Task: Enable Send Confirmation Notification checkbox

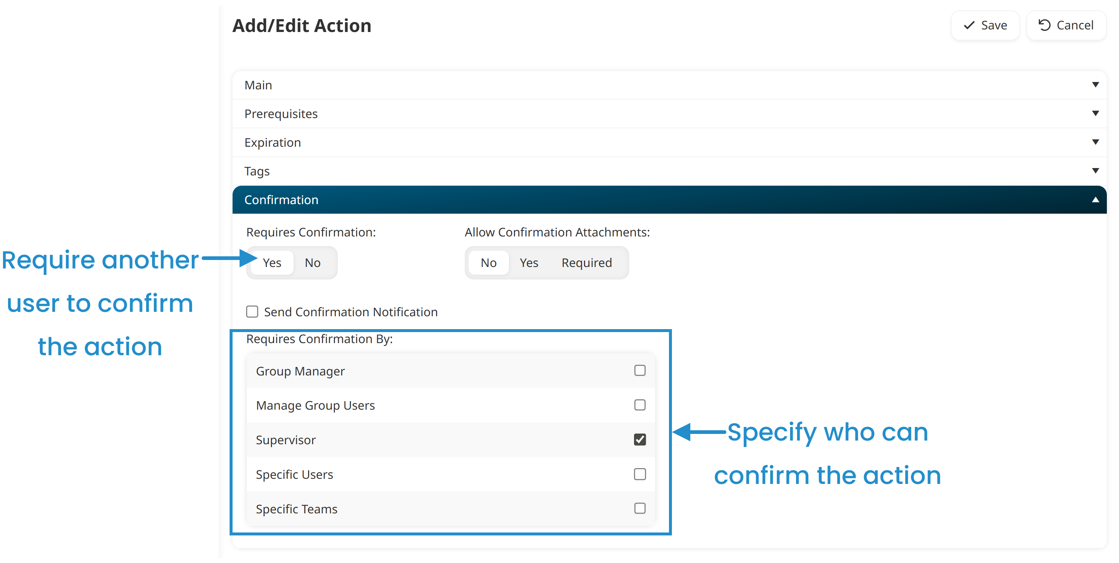Action: point(252,312)
